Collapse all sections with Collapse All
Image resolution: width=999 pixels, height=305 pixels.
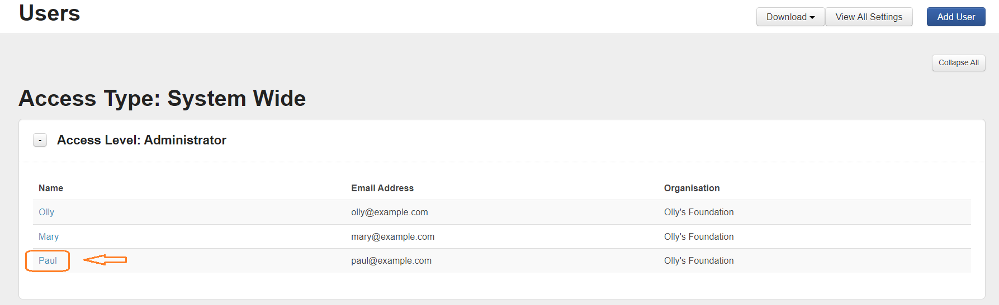(x=958, y=62)
